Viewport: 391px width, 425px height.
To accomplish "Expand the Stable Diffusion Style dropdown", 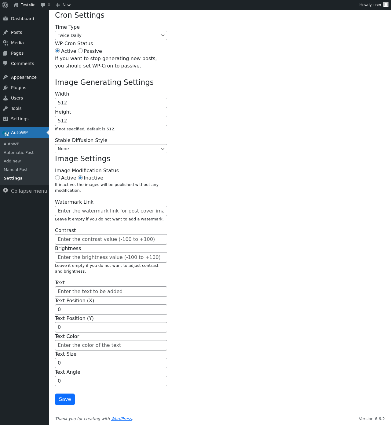I will (111, 149).
